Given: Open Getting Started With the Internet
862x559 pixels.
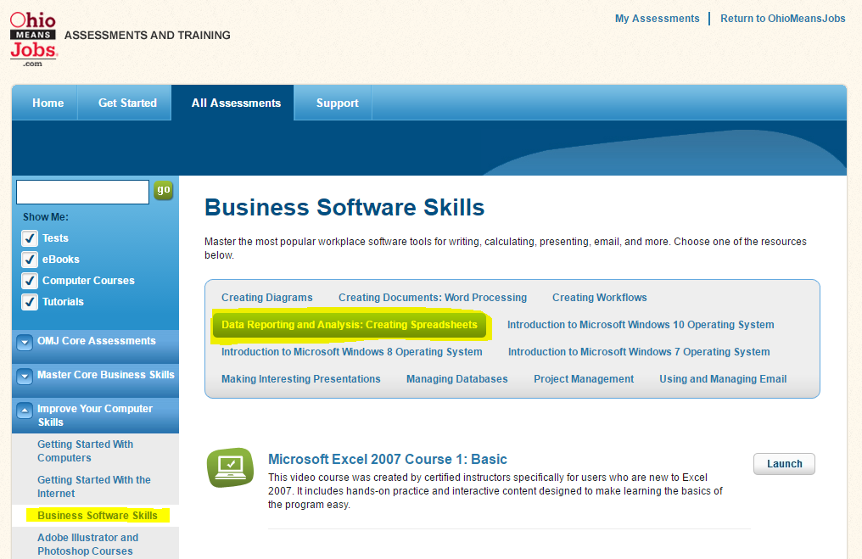Looking at the screenshot, I should click(x=94, y=486).
